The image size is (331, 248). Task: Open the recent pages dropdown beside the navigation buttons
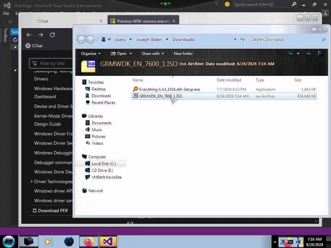click(x=97, y=39)
